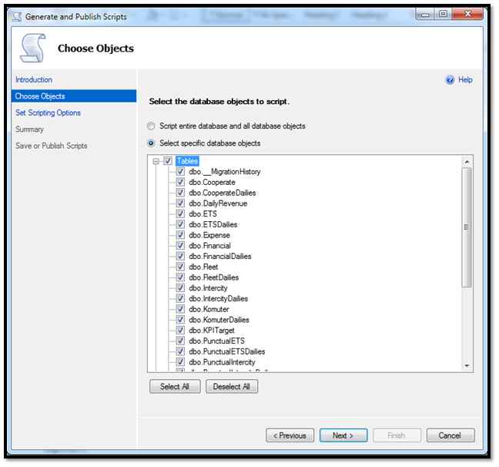Toggle dbo.Fleet checkbox
The image size is (499, 467).
click(x=180, y=267)
